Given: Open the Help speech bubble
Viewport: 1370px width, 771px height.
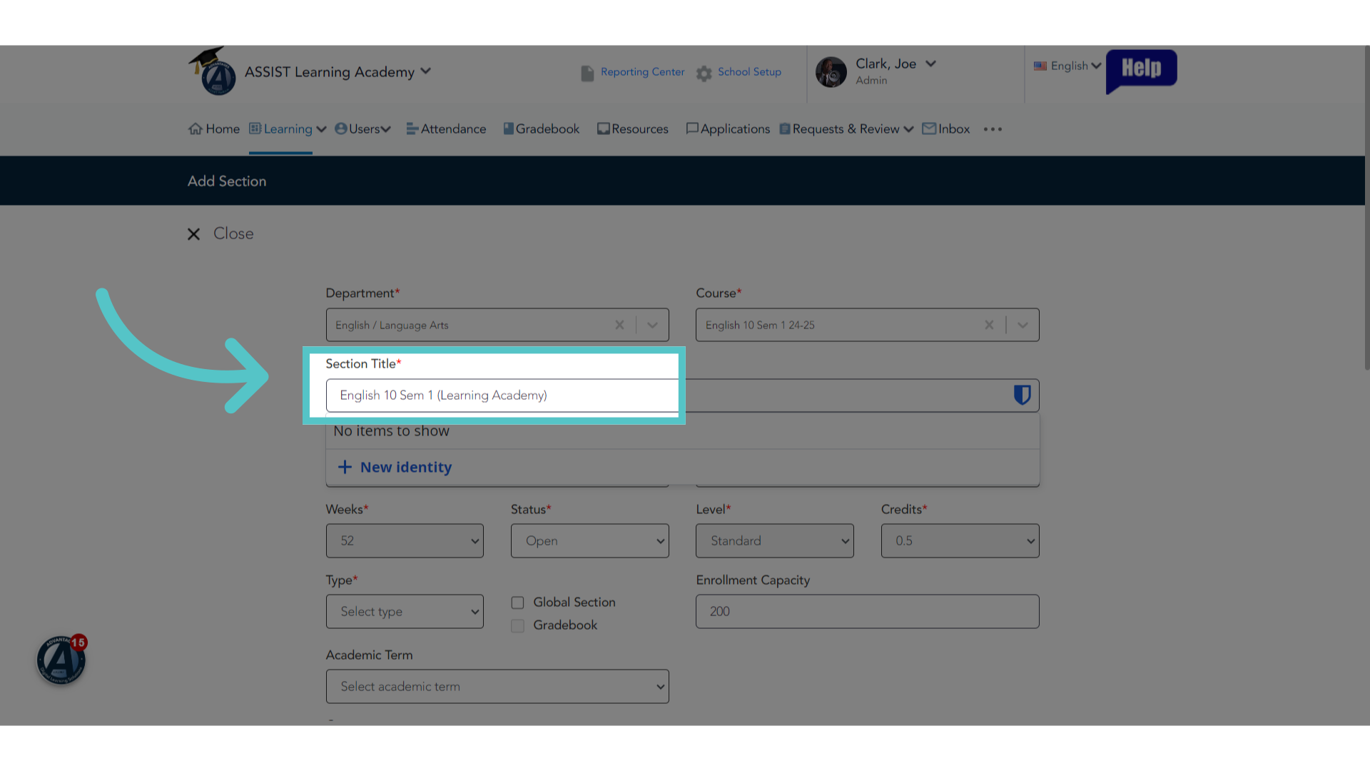Looking at the screenshot, I should pyautogui.click(x=1141, y=71).
